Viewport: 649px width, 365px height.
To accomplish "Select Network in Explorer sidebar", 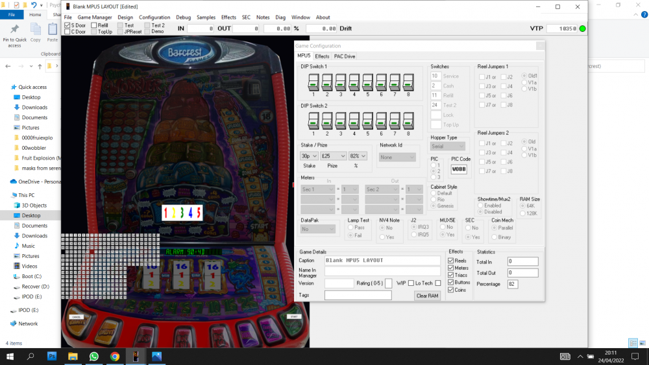I will click(x=28, y=324).
